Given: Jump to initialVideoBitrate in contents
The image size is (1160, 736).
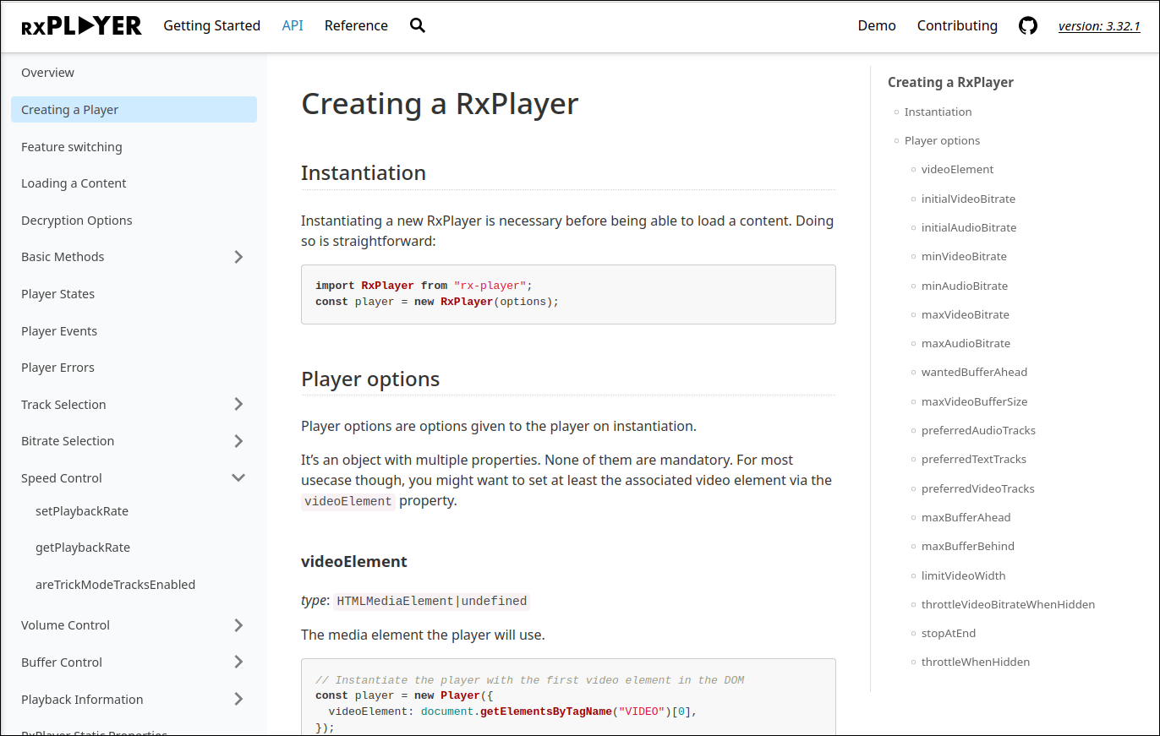Looking at the screenshot, I should tap(968, 199).
